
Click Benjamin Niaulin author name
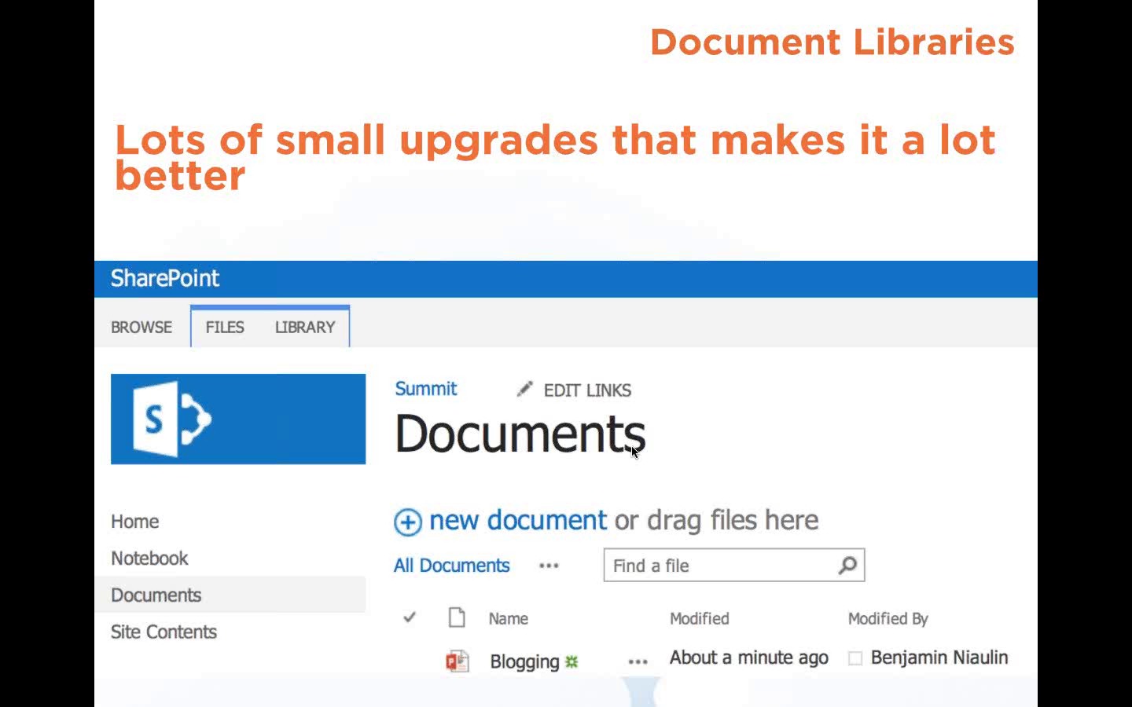939,658
